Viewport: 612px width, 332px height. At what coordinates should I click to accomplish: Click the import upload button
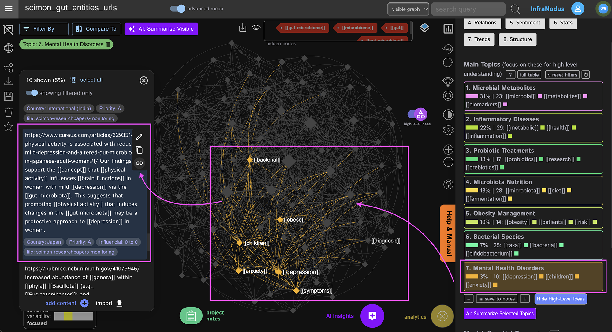click(x=109, y=303)
